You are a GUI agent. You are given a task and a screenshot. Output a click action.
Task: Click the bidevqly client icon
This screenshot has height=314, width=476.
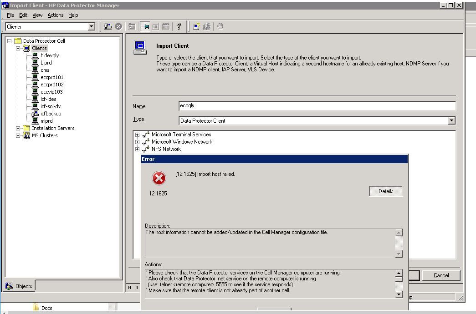click(35, 55)
